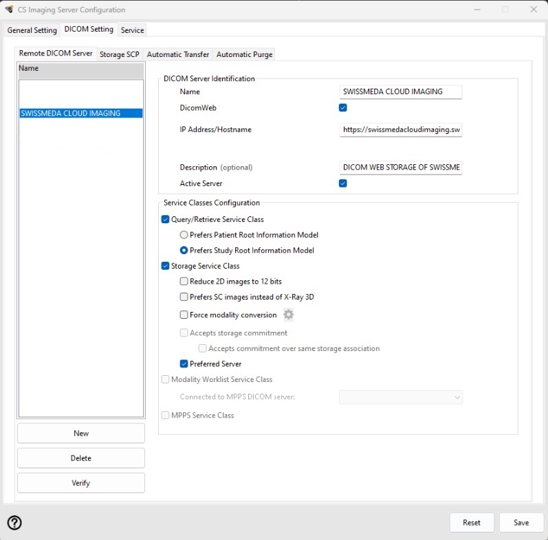Select Prefers Patient Root Information Model
The height and width of the screenshot is (540, 548).
pyautogui.click(x=184, y=235)
